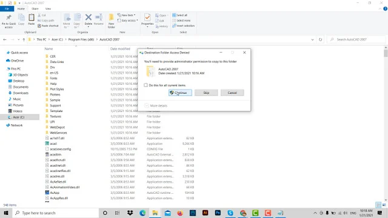The width and height of the screenshot is (388, 218).
Task: Select Quick access in navigation pane
Action: point(19,53)
